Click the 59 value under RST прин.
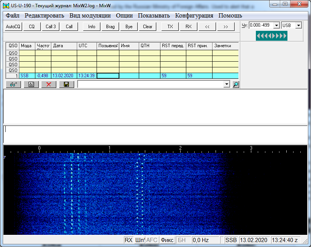This screenshot has height=247, width=311. click(199, 76)
